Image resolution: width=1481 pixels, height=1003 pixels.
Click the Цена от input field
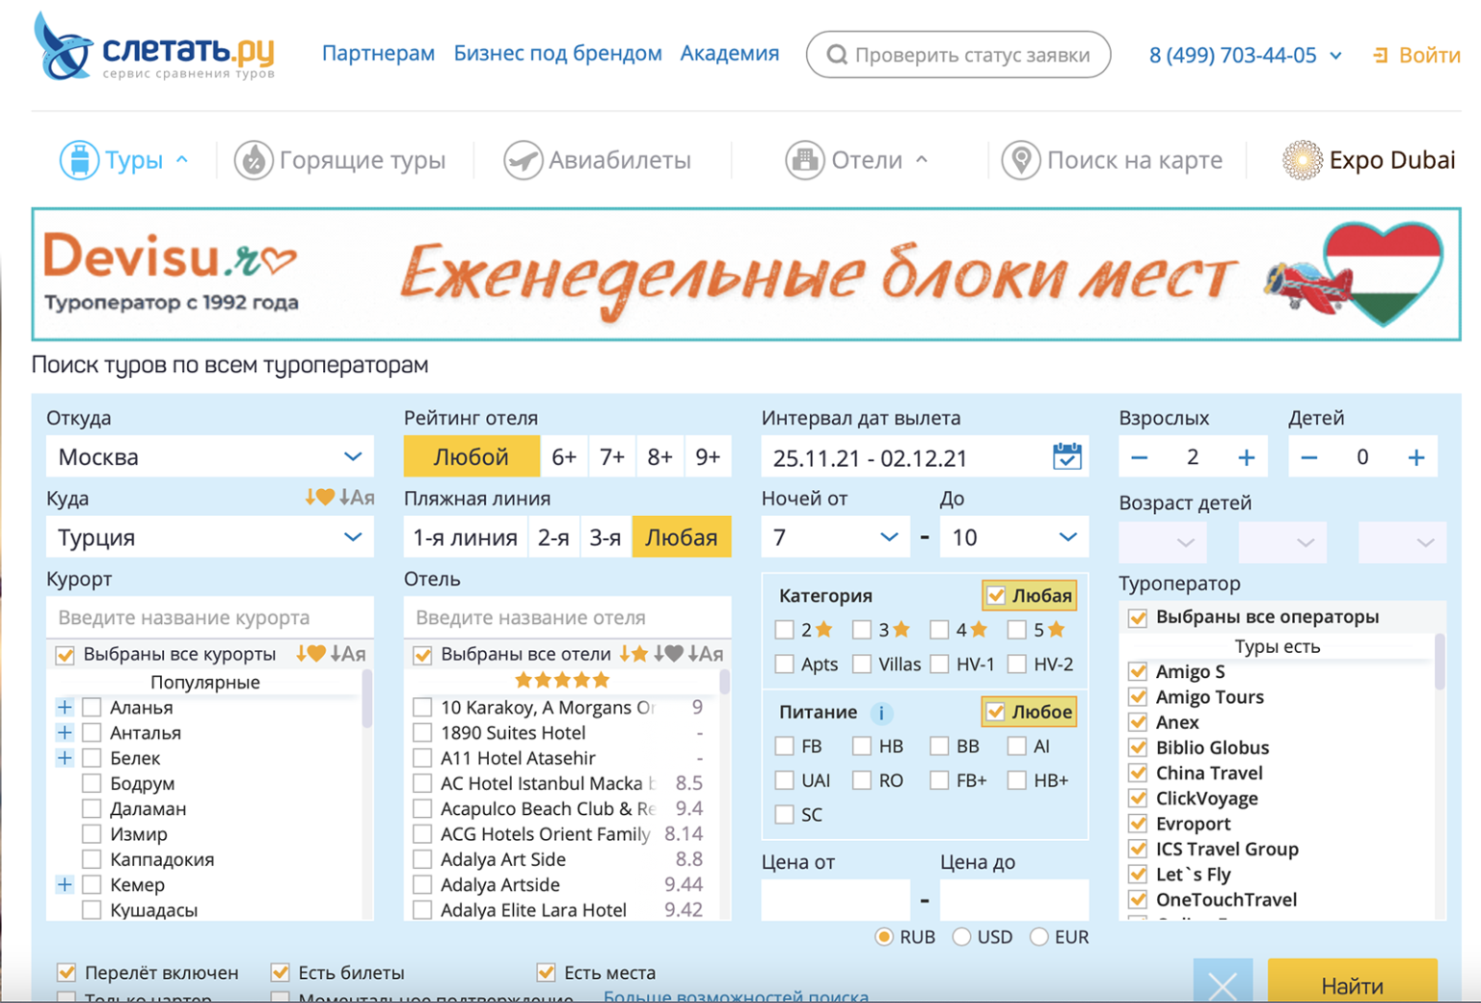(x=835, y=899)
